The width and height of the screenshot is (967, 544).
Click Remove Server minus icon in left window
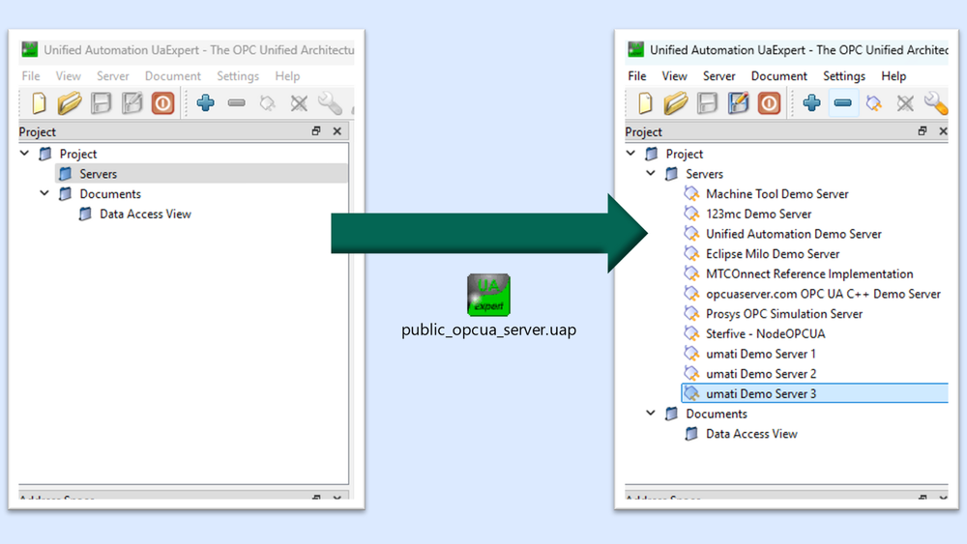(x=237, y=102)
